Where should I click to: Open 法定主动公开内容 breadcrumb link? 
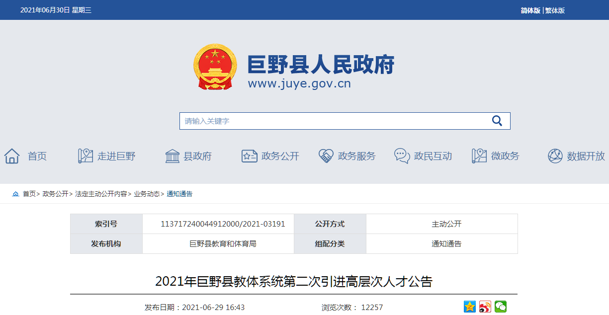pos(101,194)
